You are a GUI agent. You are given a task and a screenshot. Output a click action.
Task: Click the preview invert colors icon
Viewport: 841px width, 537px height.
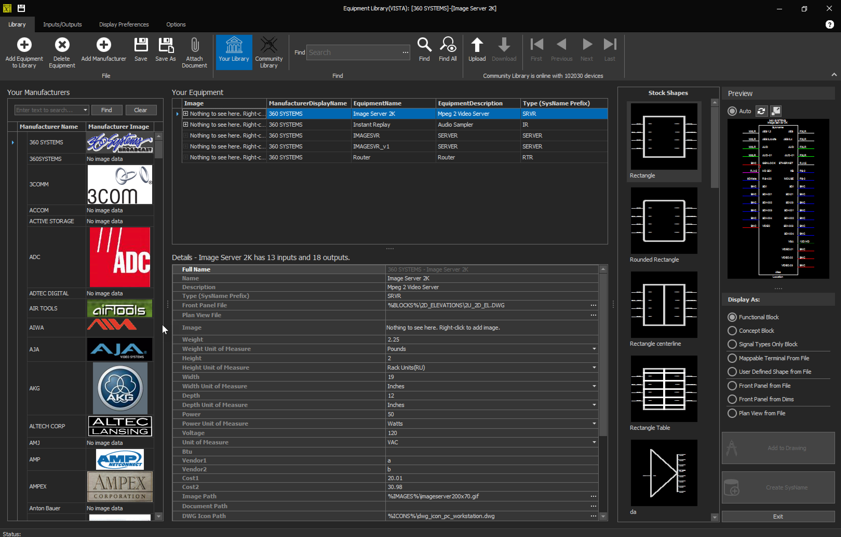tap(776, 111)
